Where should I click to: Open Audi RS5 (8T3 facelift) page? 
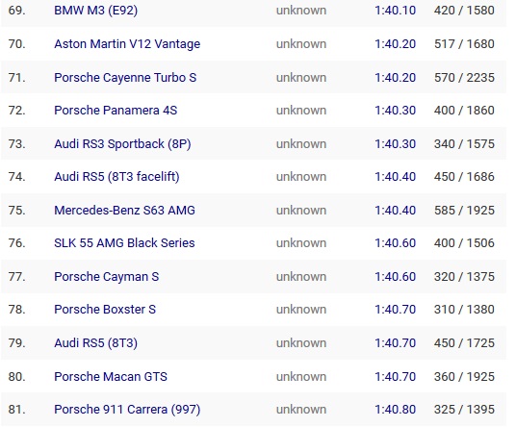116,177
